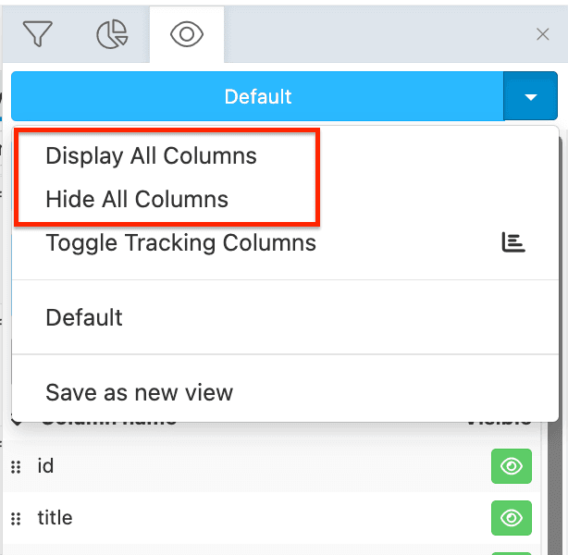
Task: Choose Display All Columns
Action: (151, 155)
